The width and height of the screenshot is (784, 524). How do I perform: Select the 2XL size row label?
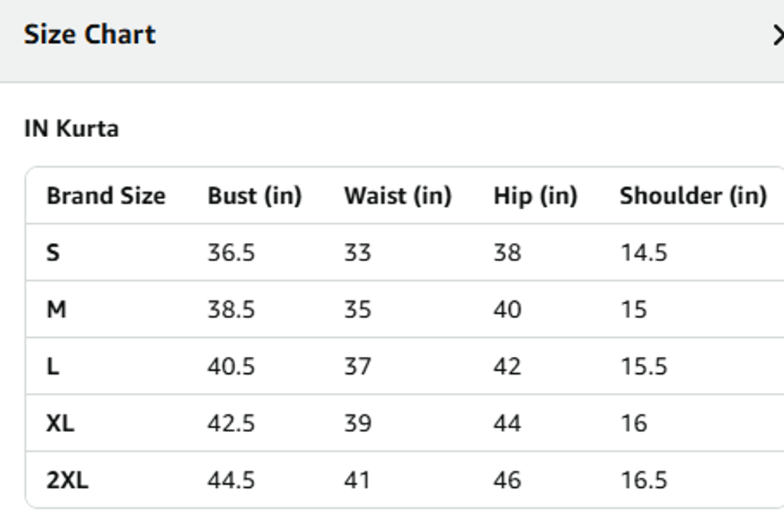[67, 480]
